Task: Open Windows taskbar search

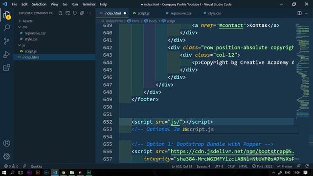Action: point(12,173)
